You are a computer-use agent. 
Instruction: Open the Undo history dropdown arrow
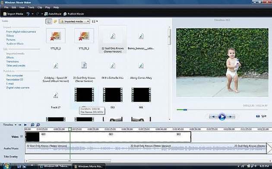[32, 14]
